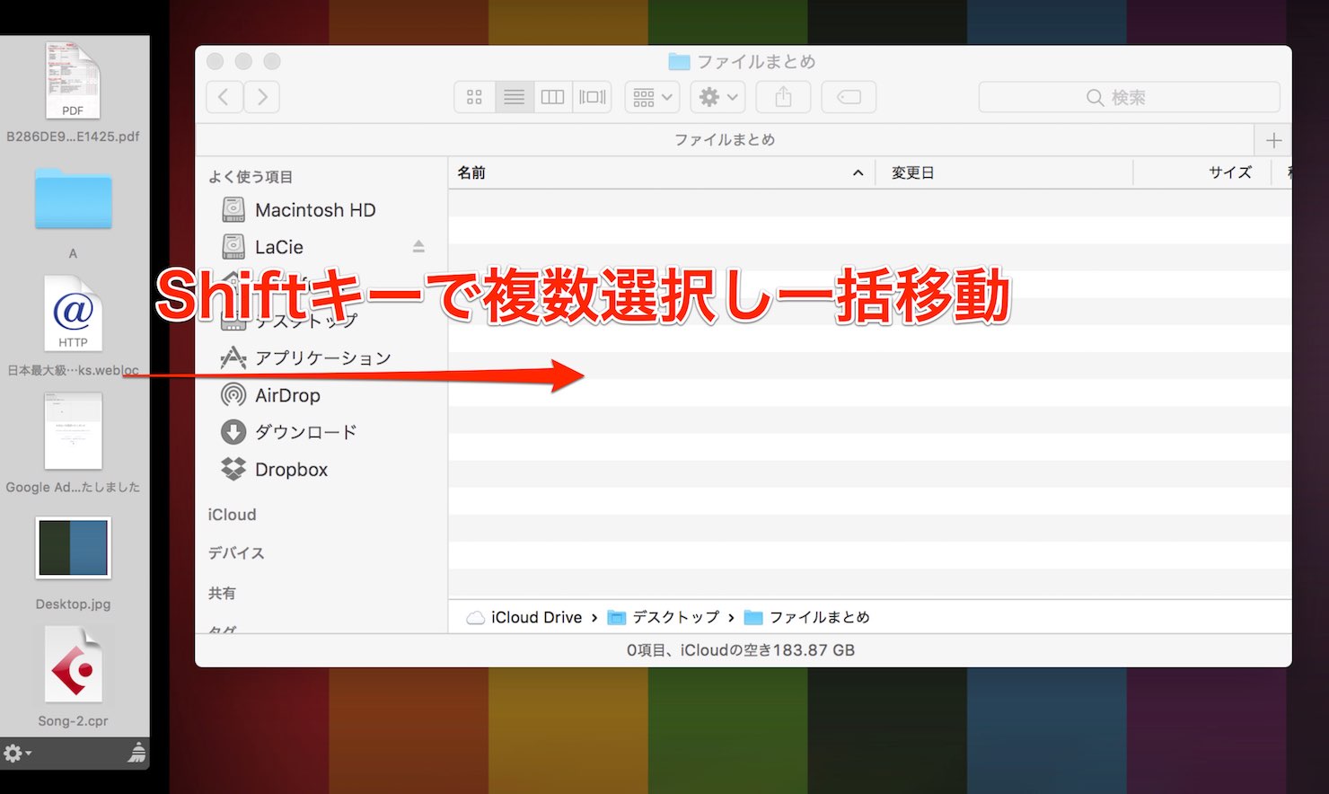
Task: Sort by サイズ column header
Action: 1229,172
